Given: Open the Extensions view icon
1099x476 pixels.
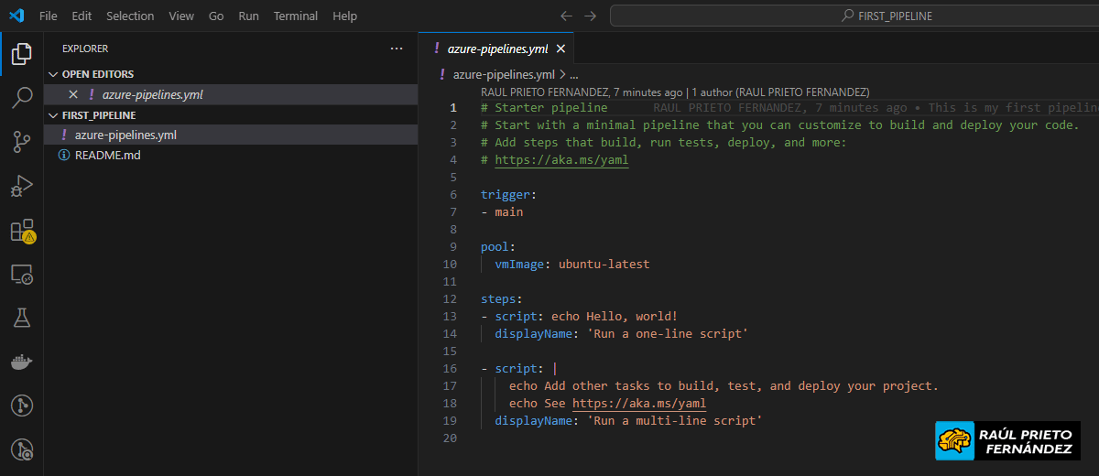Looking at the screenshot, I should point(22,231).
